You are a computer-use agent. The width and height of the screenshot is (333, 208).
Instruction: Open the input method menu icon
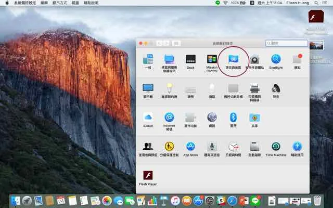pos(252,3)
